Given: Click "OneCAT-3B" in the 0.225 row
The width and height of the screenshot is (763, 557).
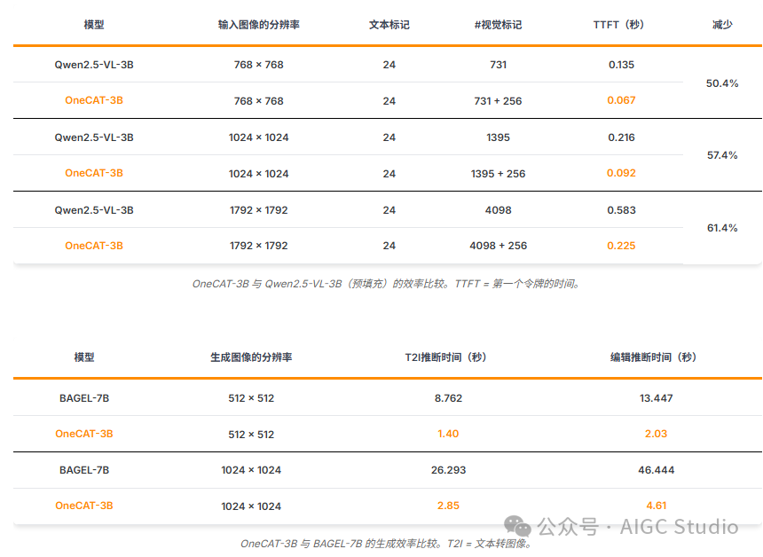Looking at the screenshot, I should [94, 246].
